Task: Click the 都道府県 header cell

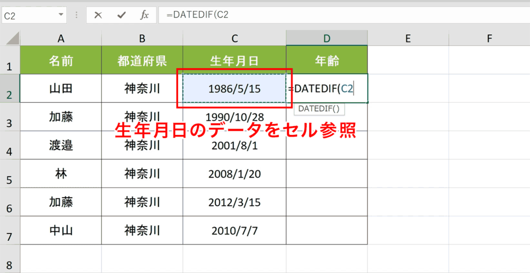Action: point(142,60)
